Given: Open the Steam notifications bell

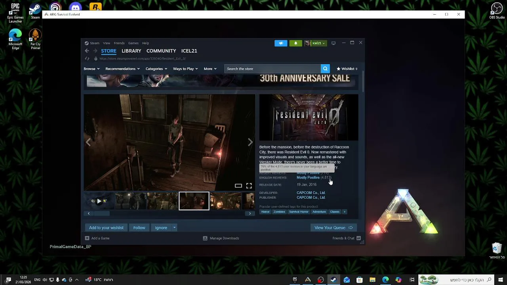Looking at the screenshot, I should (x=295, y=43).
